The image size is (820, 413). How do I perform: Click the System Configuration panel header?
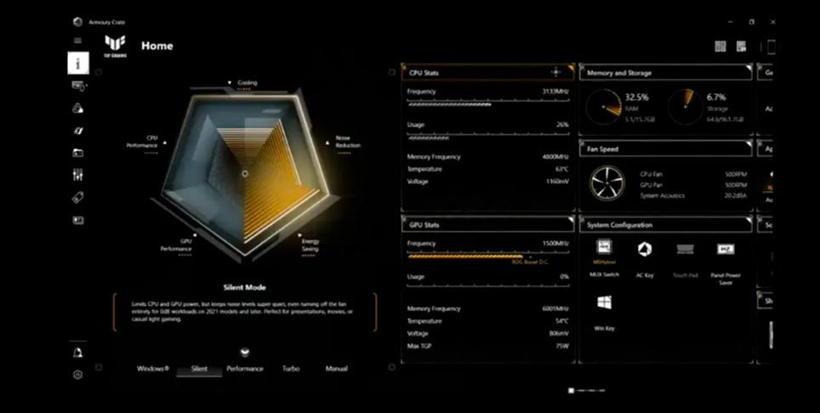tap(666, 225)
